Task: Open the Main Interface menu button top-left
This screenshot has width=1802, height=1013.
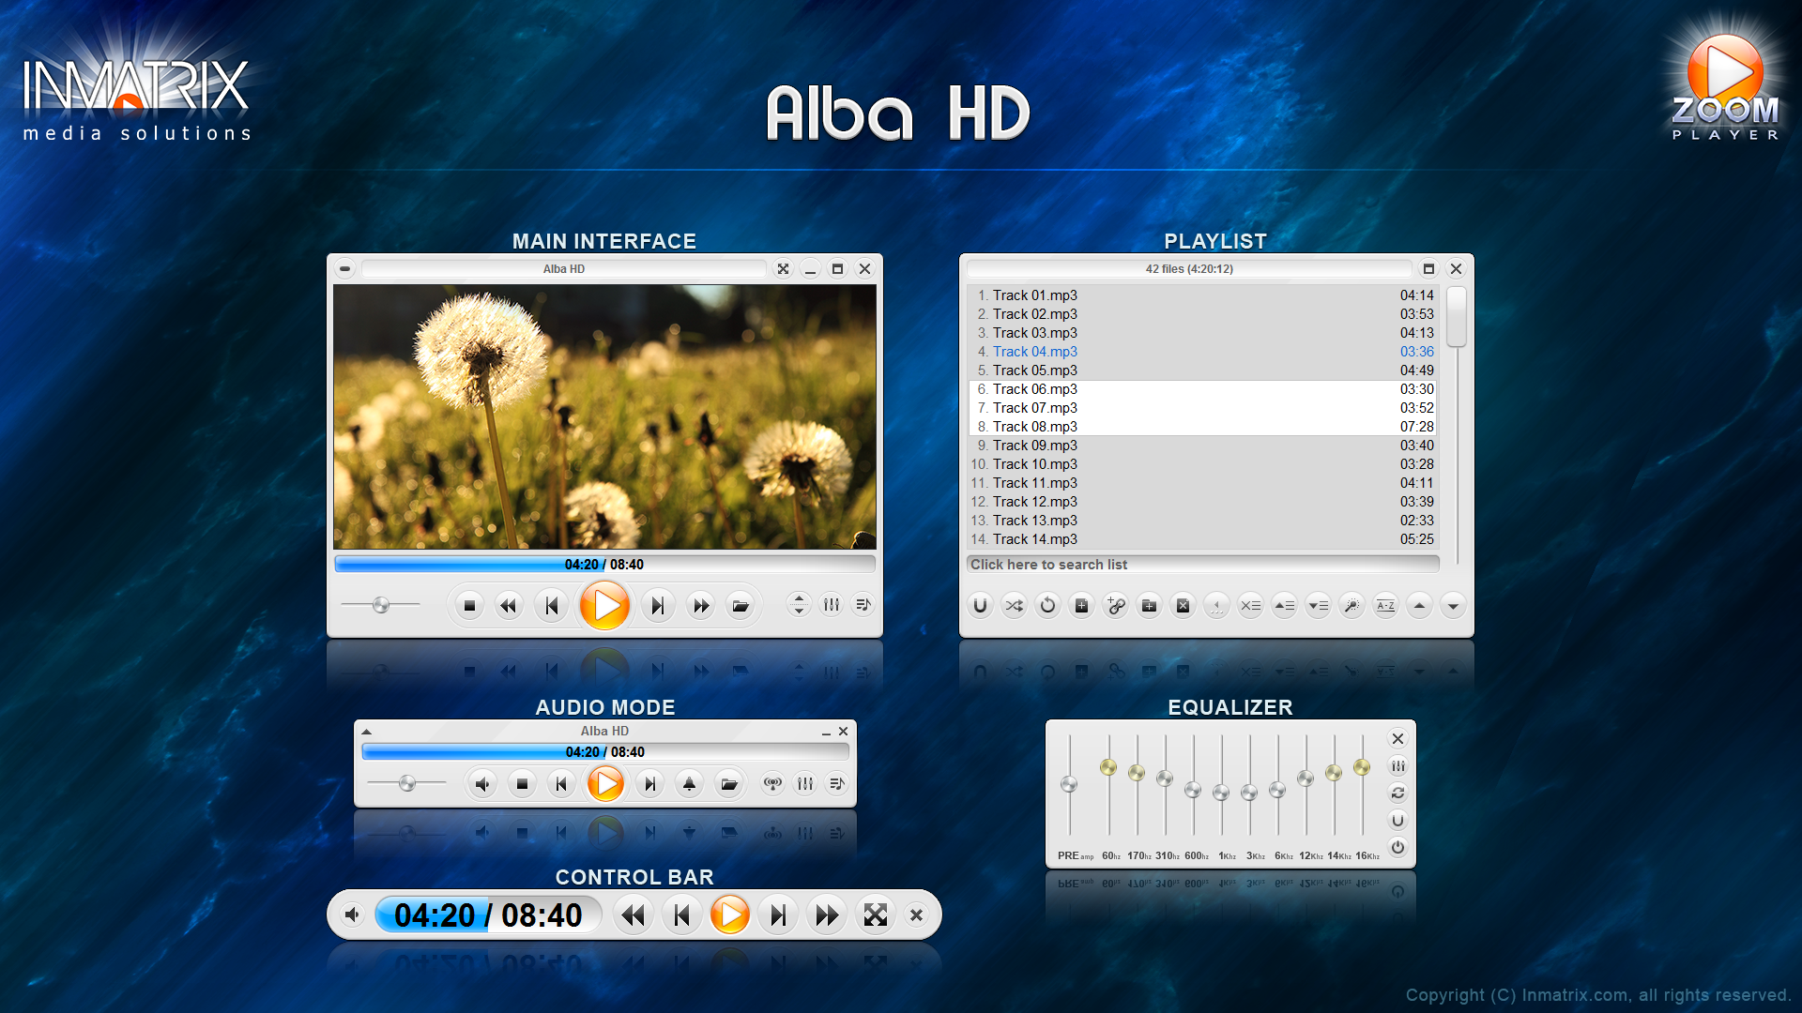Action: [344, 269]
